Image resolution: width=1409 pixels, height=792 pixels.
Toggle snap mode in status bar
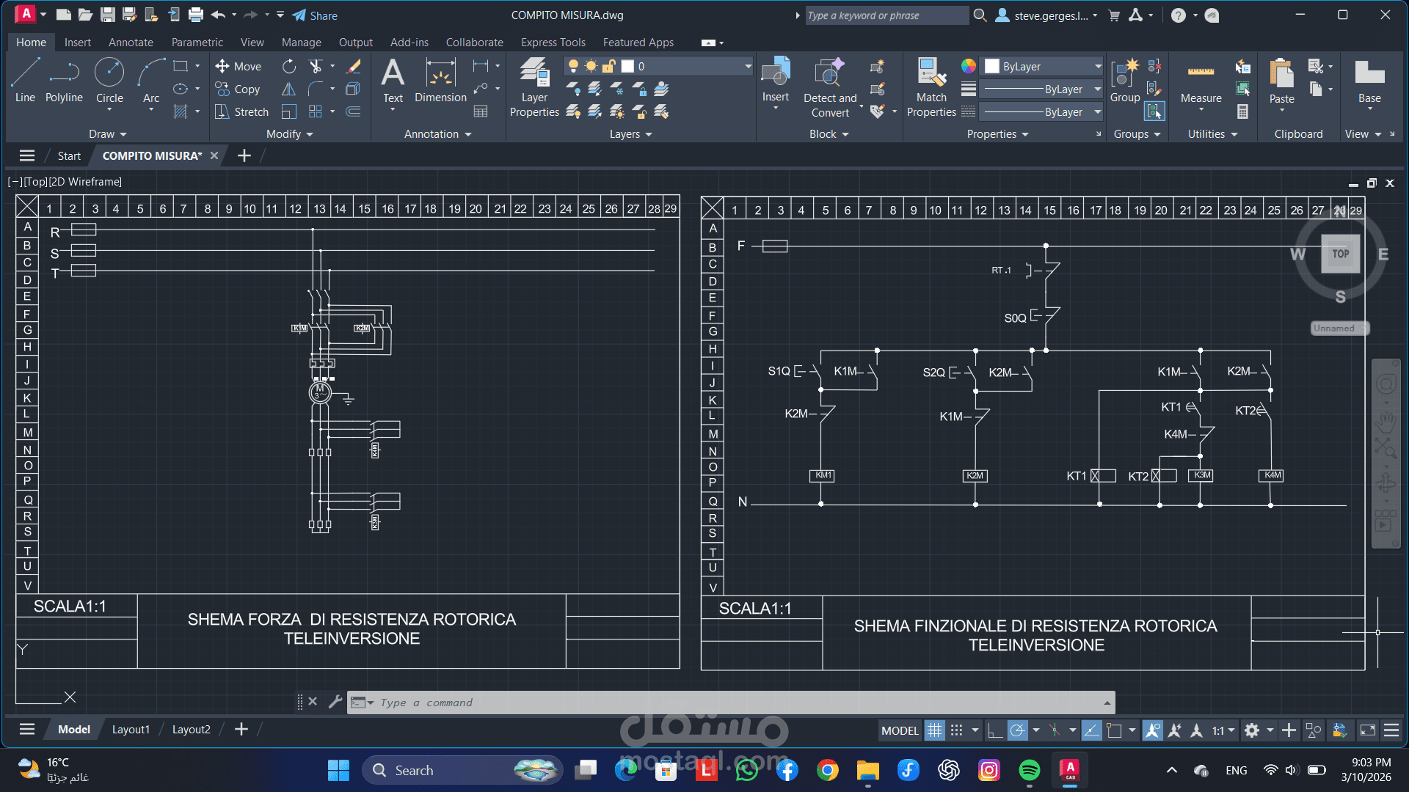click(x=956, y=730)
